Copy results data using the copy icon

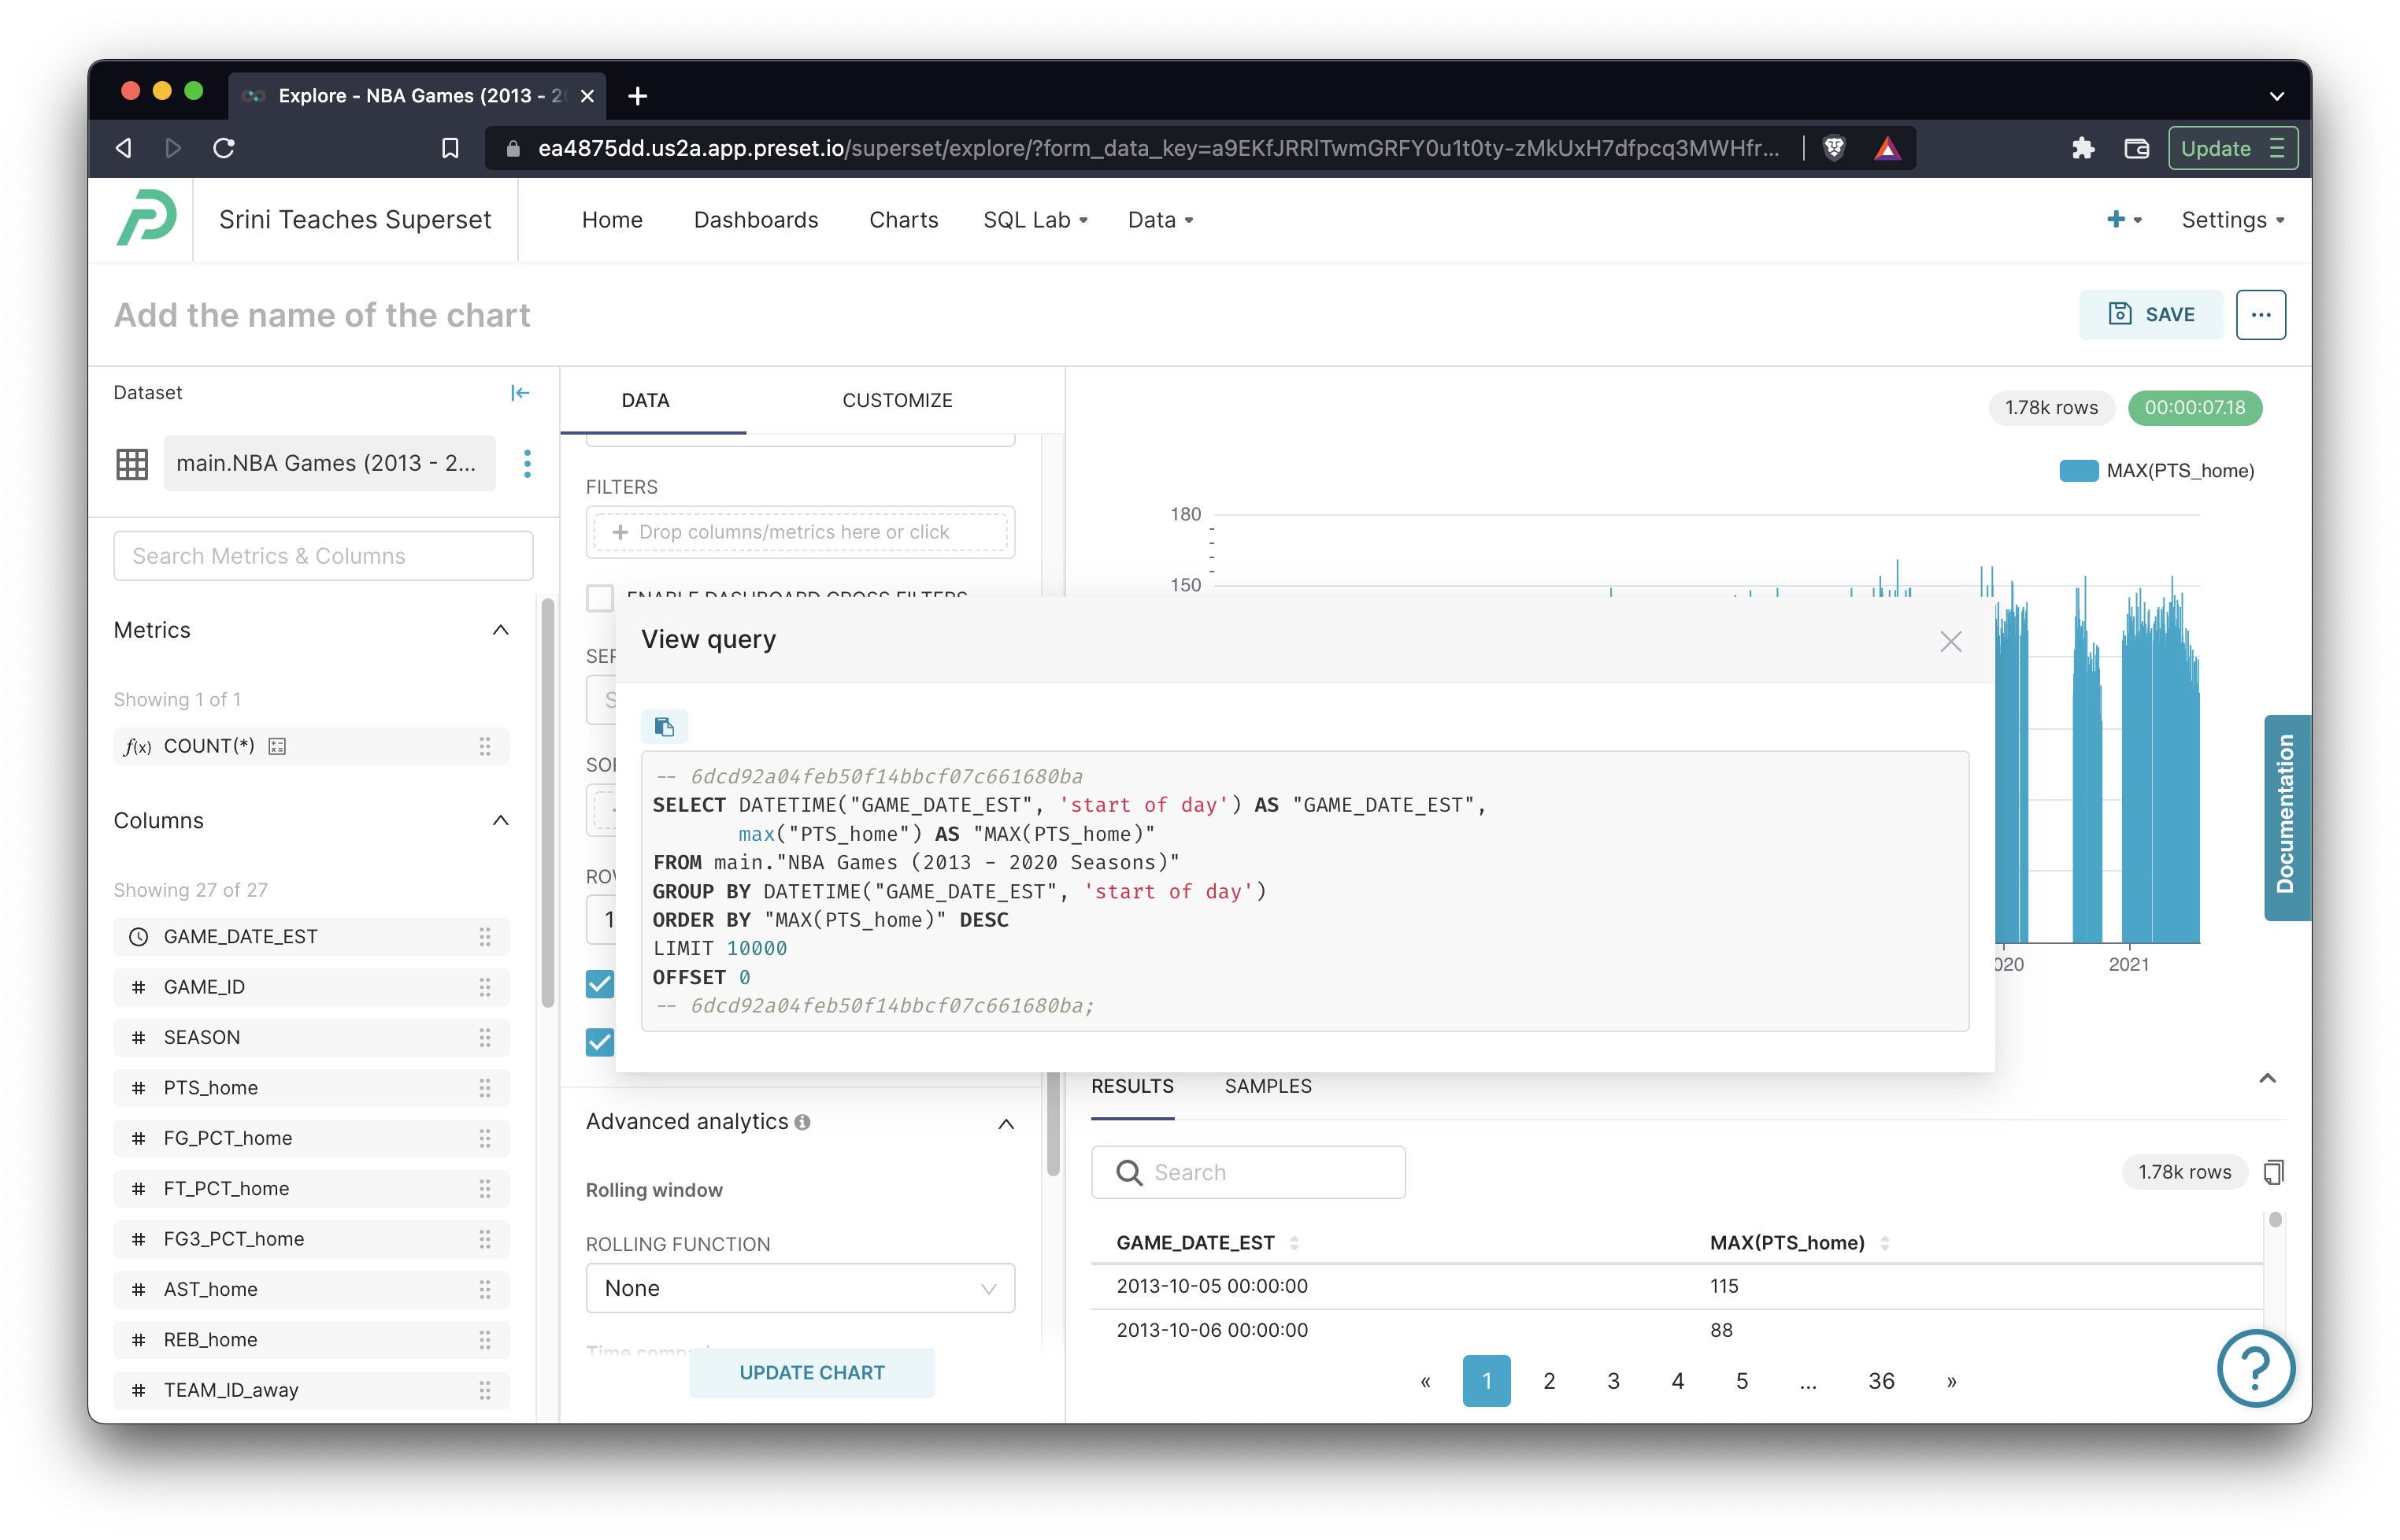coord(2274,1171)
